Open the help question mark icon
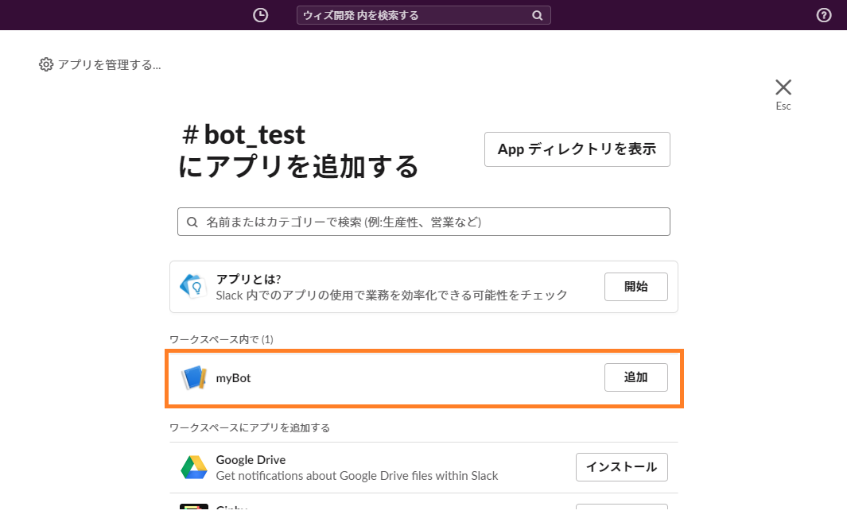This screenshot has height=522, width=847. pyautogui.click(x=824, y=14)
